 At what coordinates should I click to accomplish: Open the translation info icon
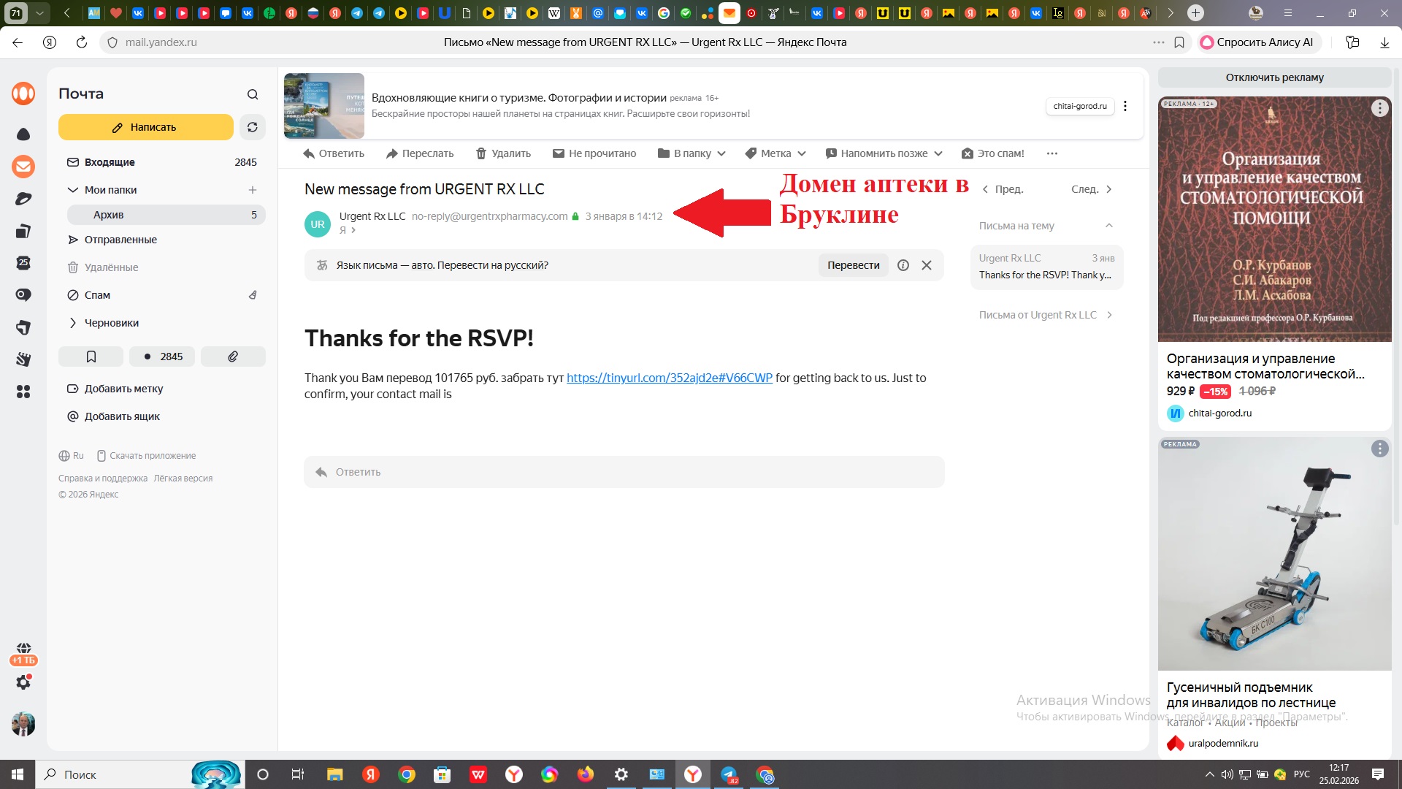(x=903, y=265)
